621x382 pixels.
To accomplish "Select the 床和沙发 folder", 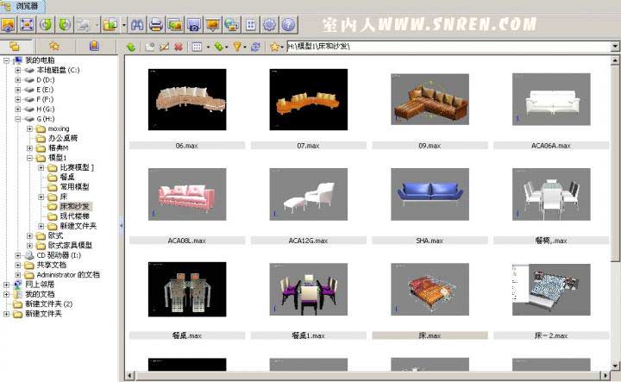I will tap(74, 206).
